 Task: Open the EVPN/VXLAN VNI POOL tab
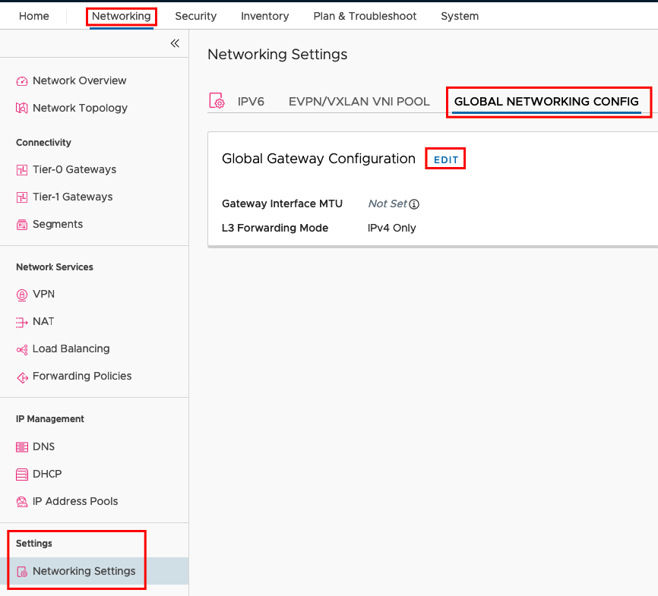[359, 102]
